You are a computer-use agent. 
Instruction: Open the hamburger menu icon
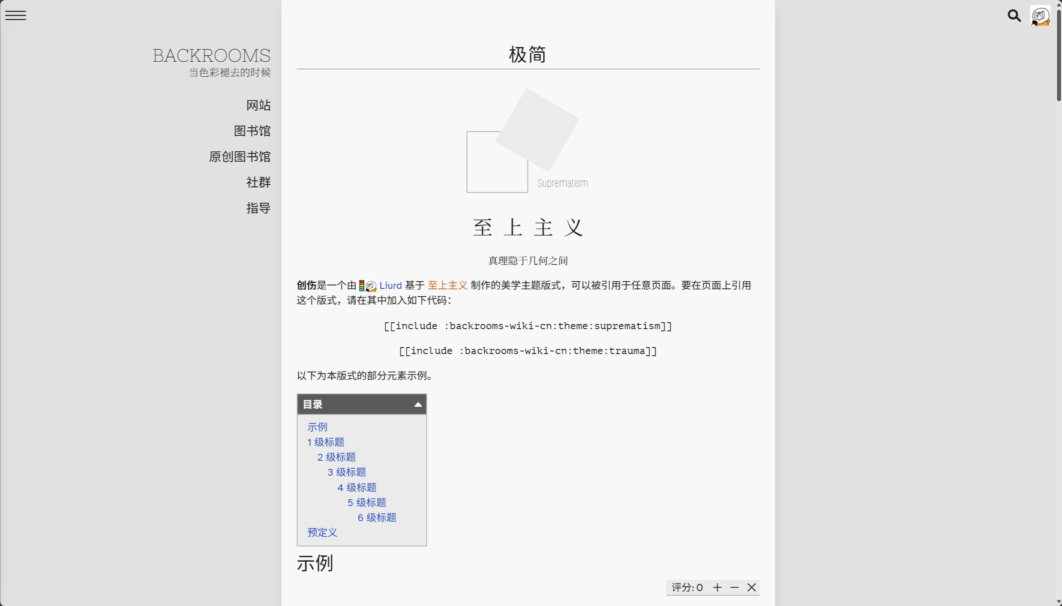coord(15,15)
